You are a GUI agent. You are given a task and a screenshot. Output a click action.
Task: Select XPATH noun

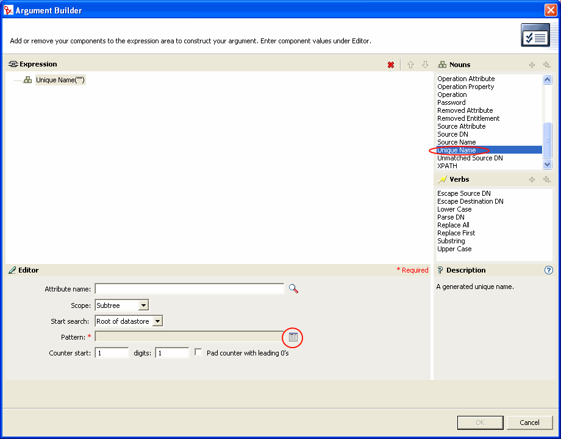[x=447, y=166]
